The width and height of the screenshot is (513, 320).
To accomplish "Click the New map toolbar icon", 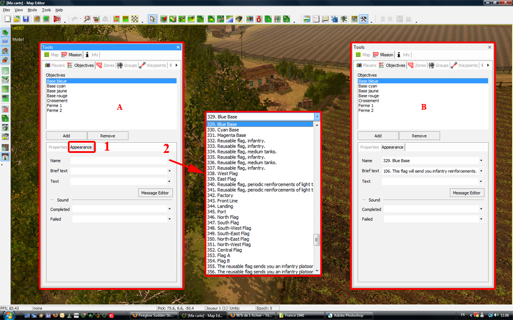I will (7, 19).
